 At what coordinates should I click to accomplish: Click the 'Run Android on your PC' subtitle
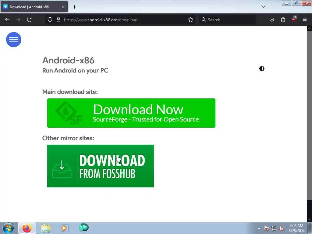(x=75, y=70)
